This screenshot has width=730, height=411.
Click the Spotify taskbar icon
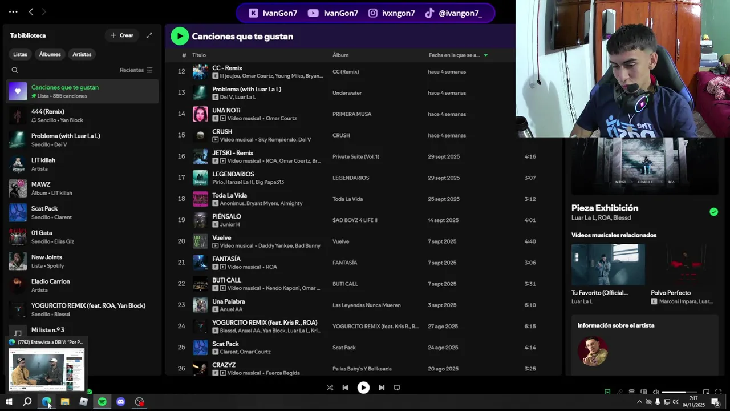(102, 402)
